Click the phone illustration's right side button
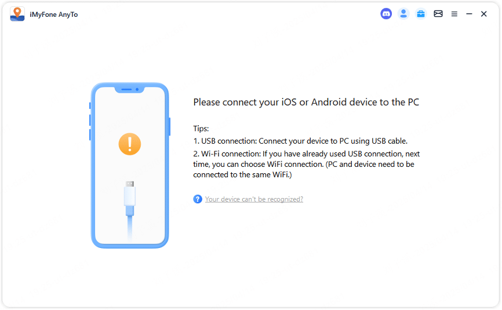This screenshot has height=310, width=502. pos(169,126)
